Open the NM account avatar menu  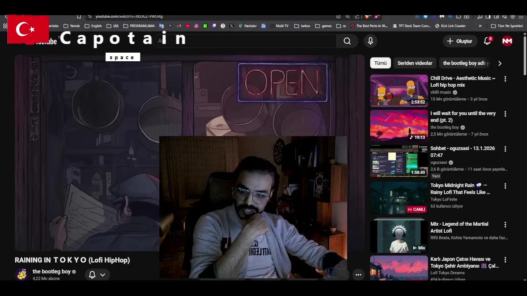[x=507, y=41]
